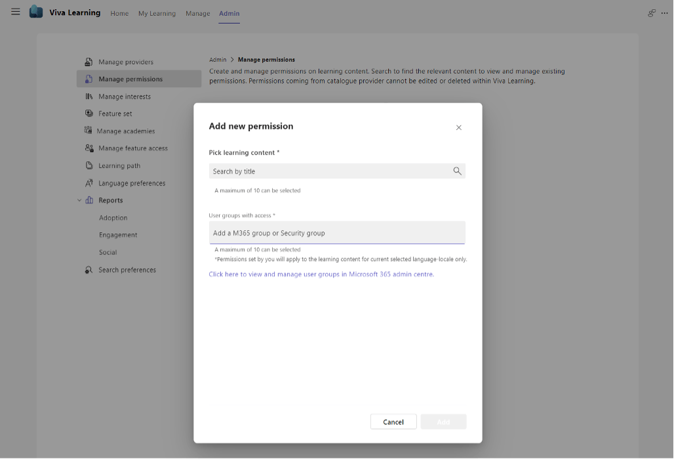Click the Reports chart icon

89,200
